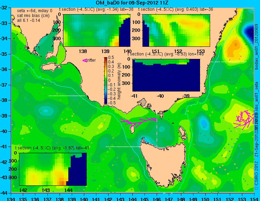Click the 't section (avg: 0.403) lat=-36' heading

176,9
